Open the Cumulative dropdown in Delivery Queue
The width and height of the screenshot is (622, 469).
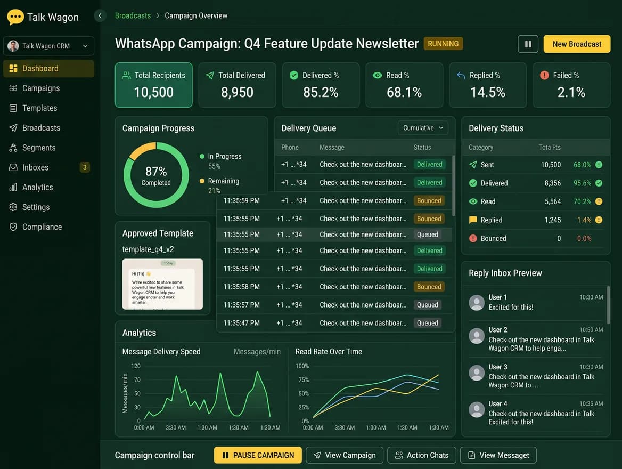point(423,128)
